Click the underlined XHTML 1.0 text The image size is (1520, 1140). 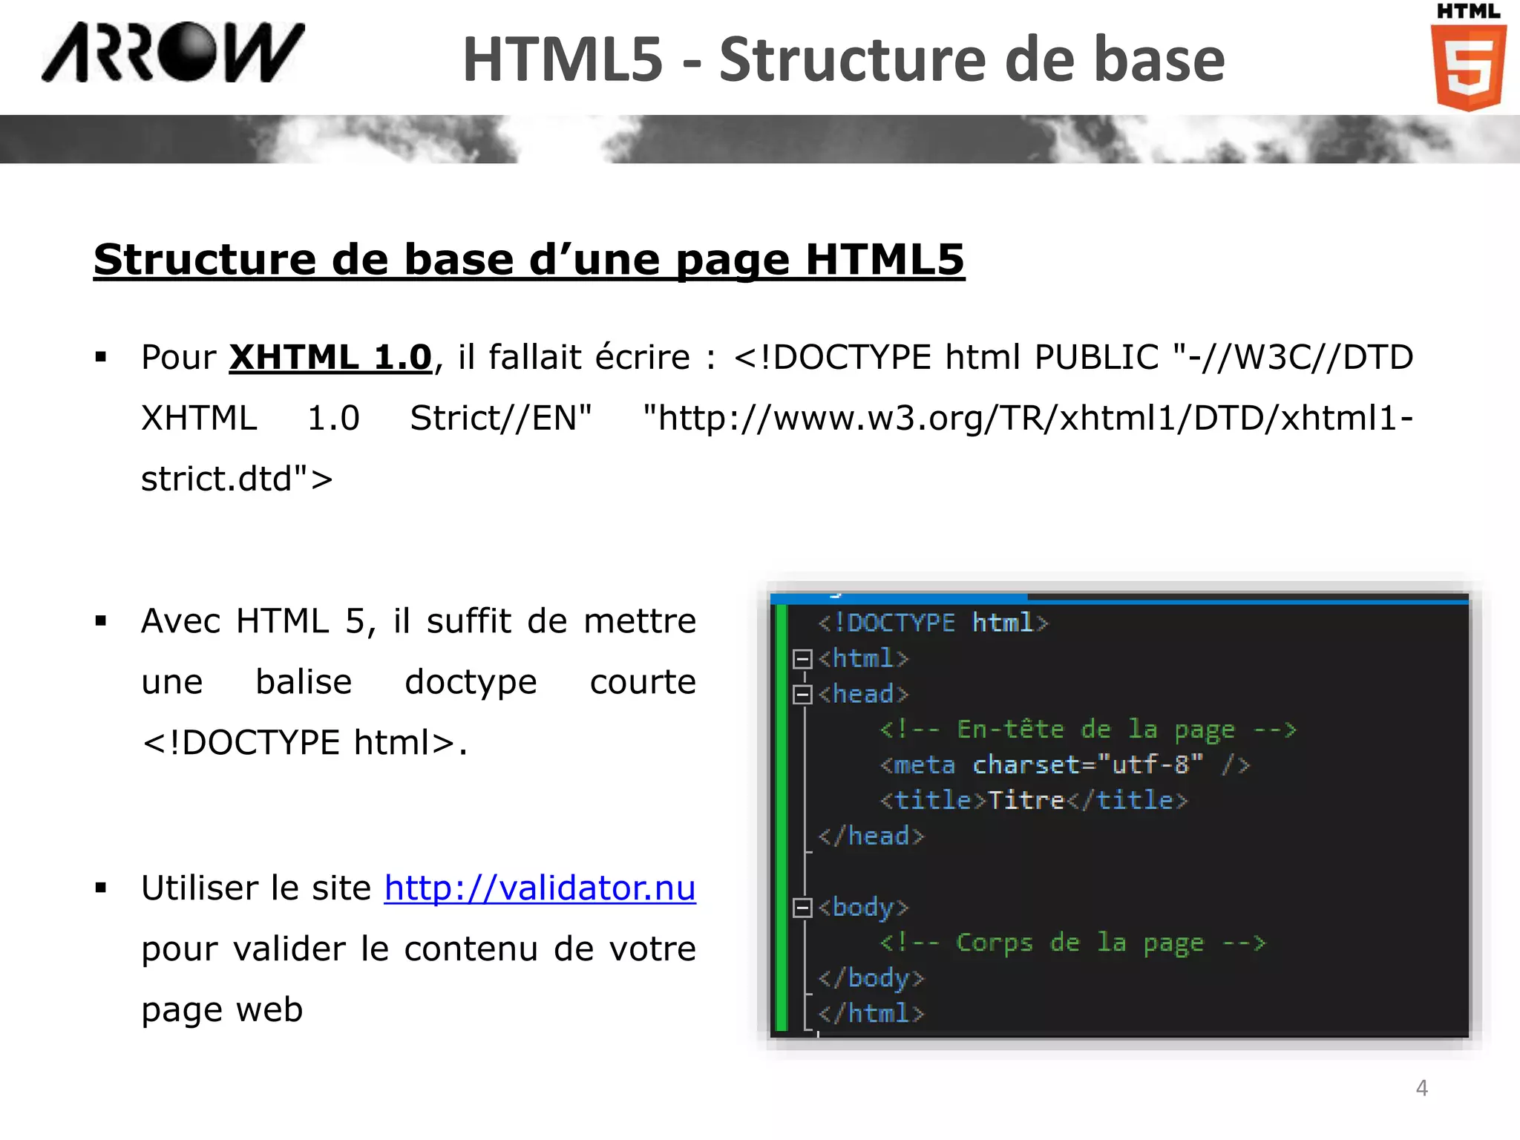click(x=330, y=358)
